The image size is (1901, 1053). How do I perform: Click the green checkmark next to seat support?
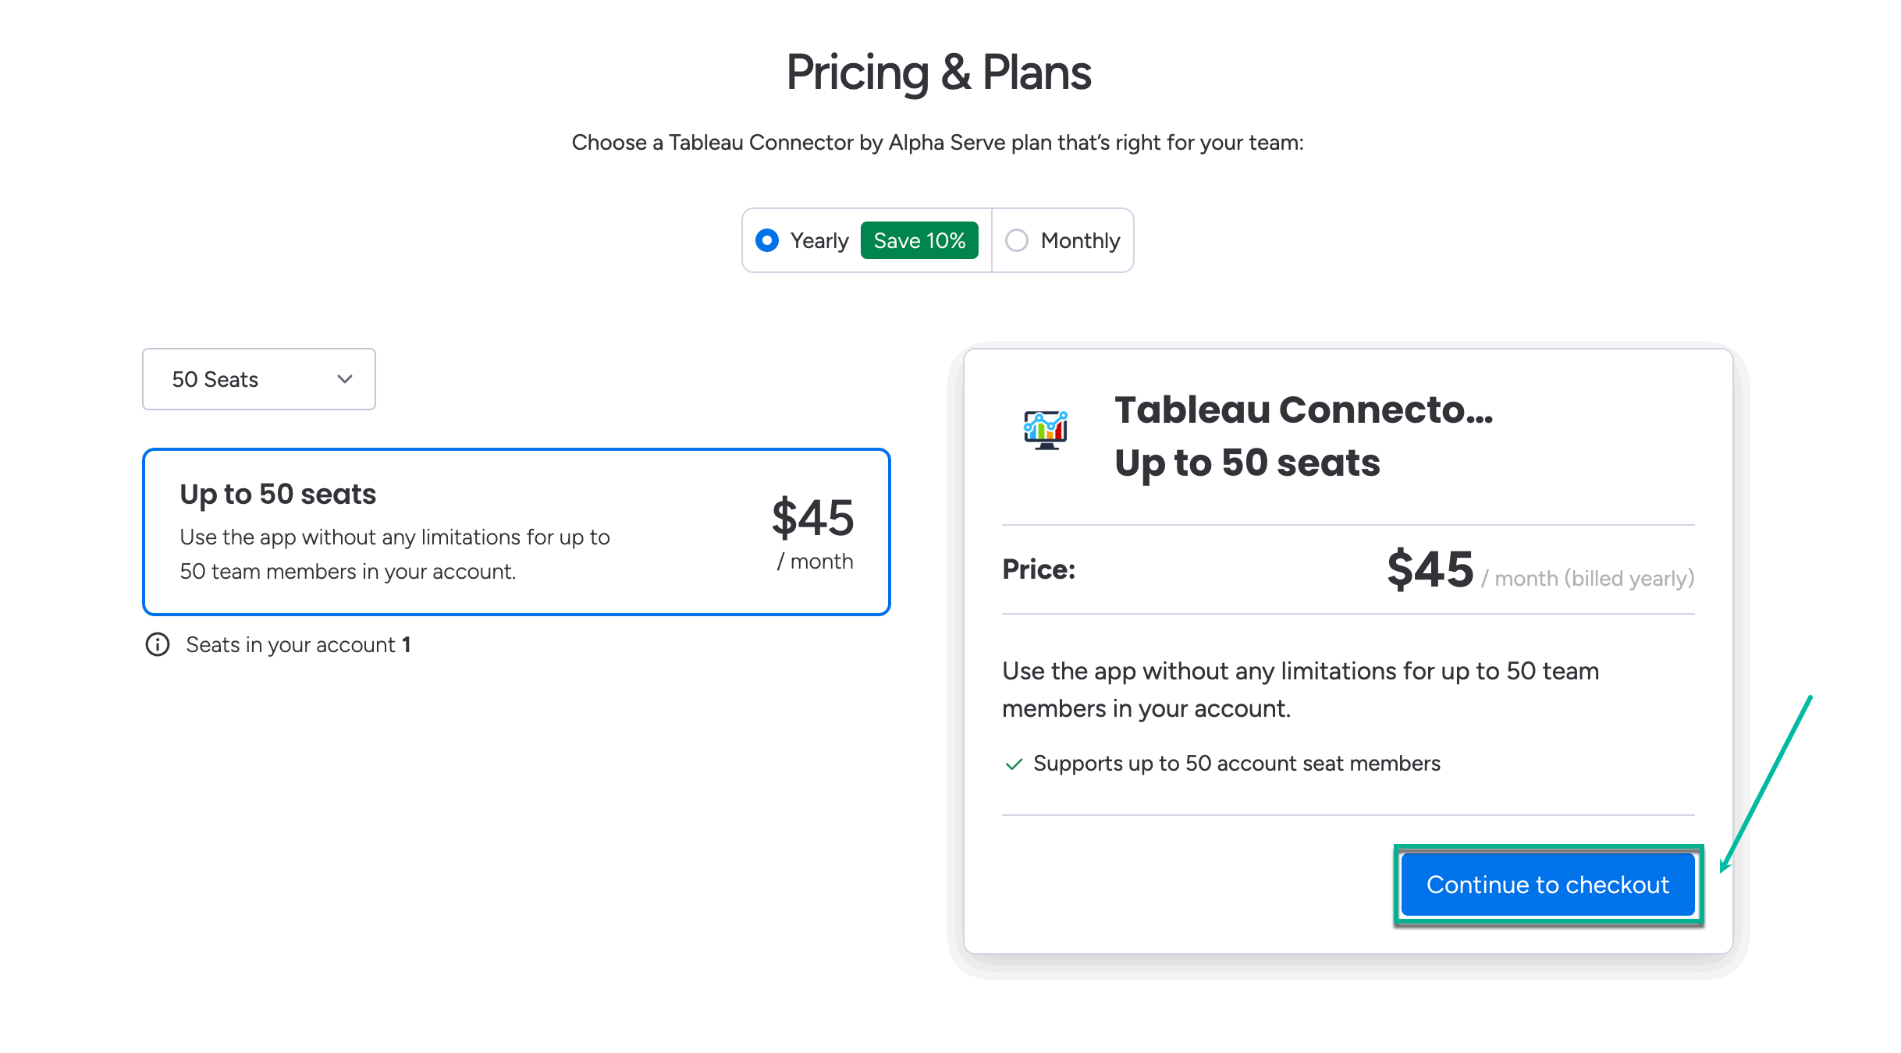[1014, 764]
